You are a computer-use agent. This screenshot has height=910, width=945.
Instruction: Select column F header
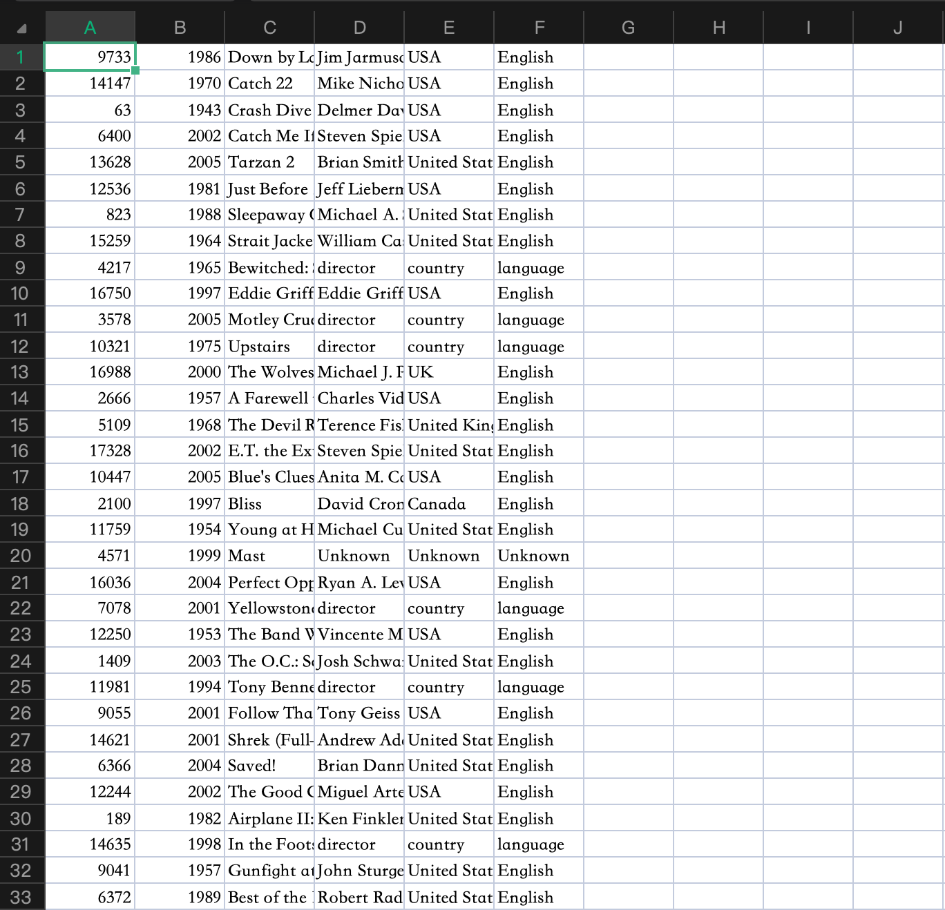[x=539, y=28]
